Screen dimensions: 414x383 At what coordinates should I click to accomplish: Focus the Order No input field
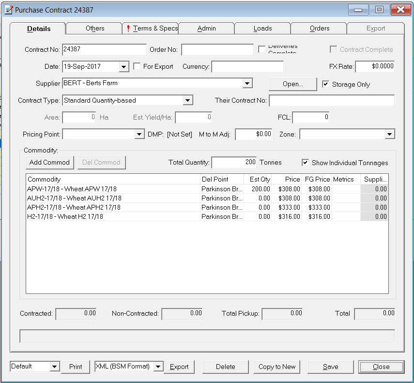tap(217, 49)
